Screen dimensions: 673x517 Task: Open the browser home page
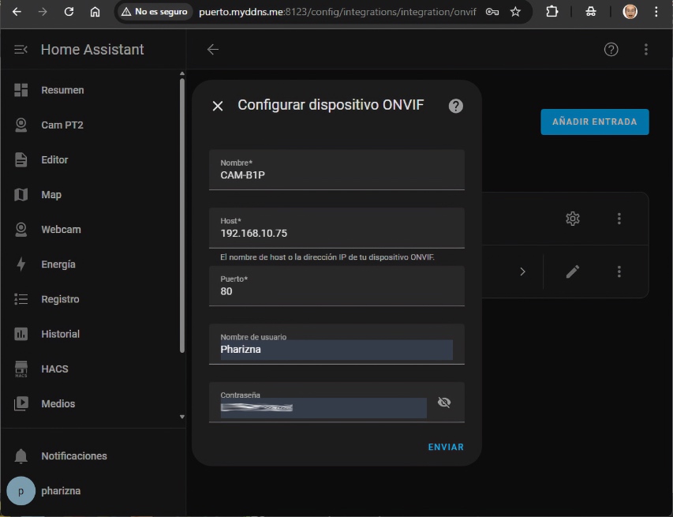[95, 12]
